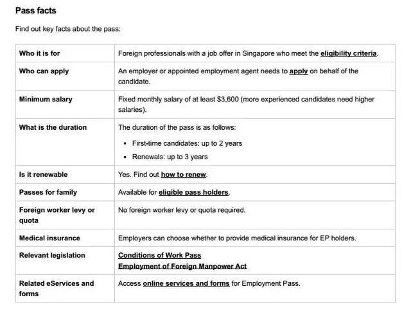Click the Pass facts heading

pyautogui.click(x=36, y=11)
